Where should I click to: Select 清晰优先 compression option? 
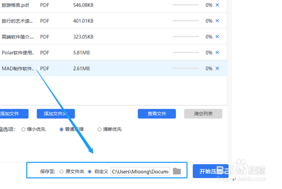point(100,129)
